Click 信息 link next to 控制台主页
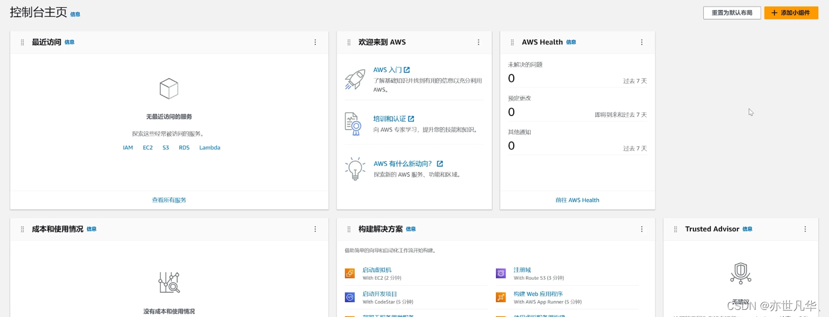Viewport: 829px width, 317px height. pyautogui.click(x=75, y=14)
